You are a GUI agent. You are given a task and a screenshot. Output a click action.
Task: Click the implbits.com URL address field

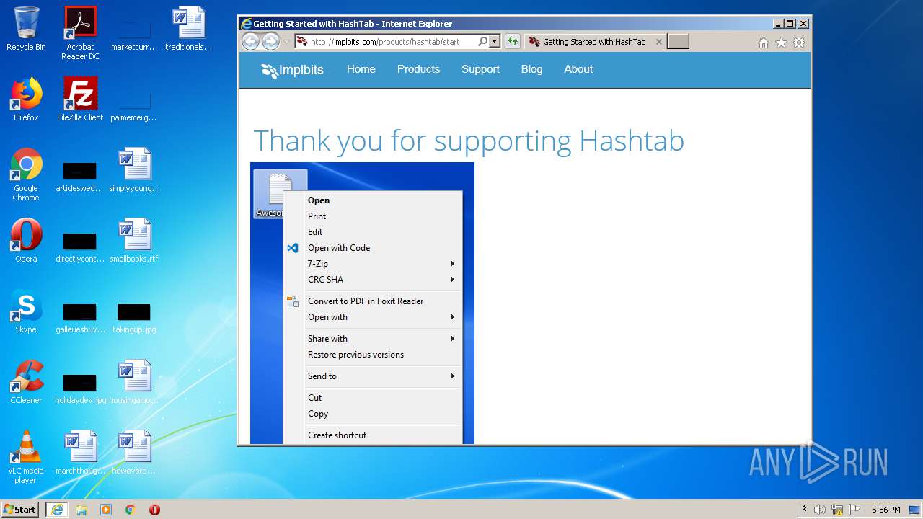[x=385, y=42]
